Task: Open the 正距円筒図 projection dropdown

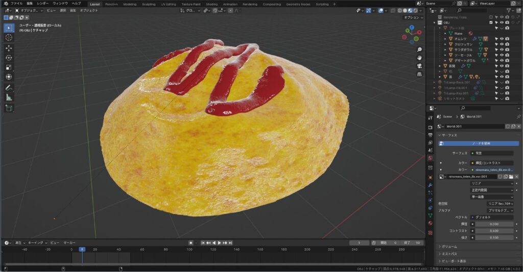Action: tap(492, 190)
